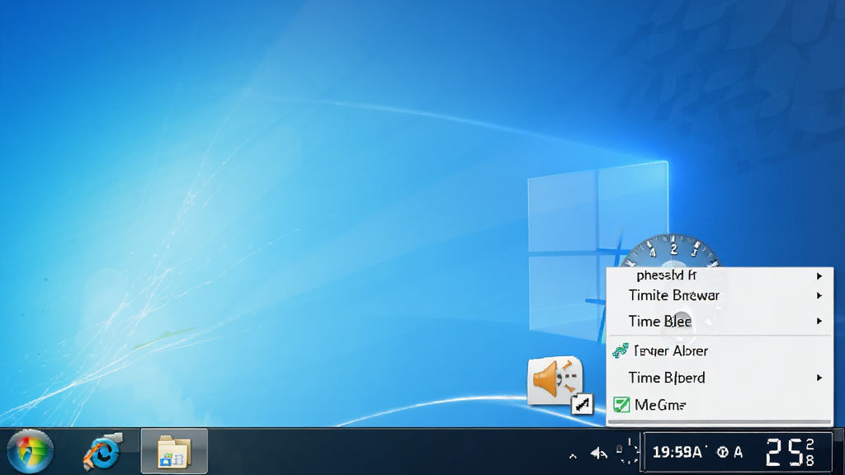Launch Internet Explorer from the taskbar
Image resolution: width=845 pixels, height=475 pixels.
pos(102,451)
